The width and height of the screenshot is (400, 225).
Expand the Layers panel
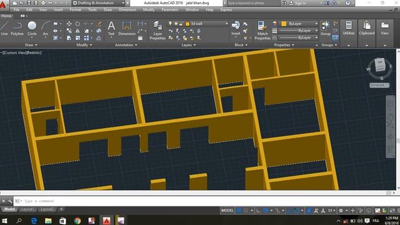click(189, 45)
